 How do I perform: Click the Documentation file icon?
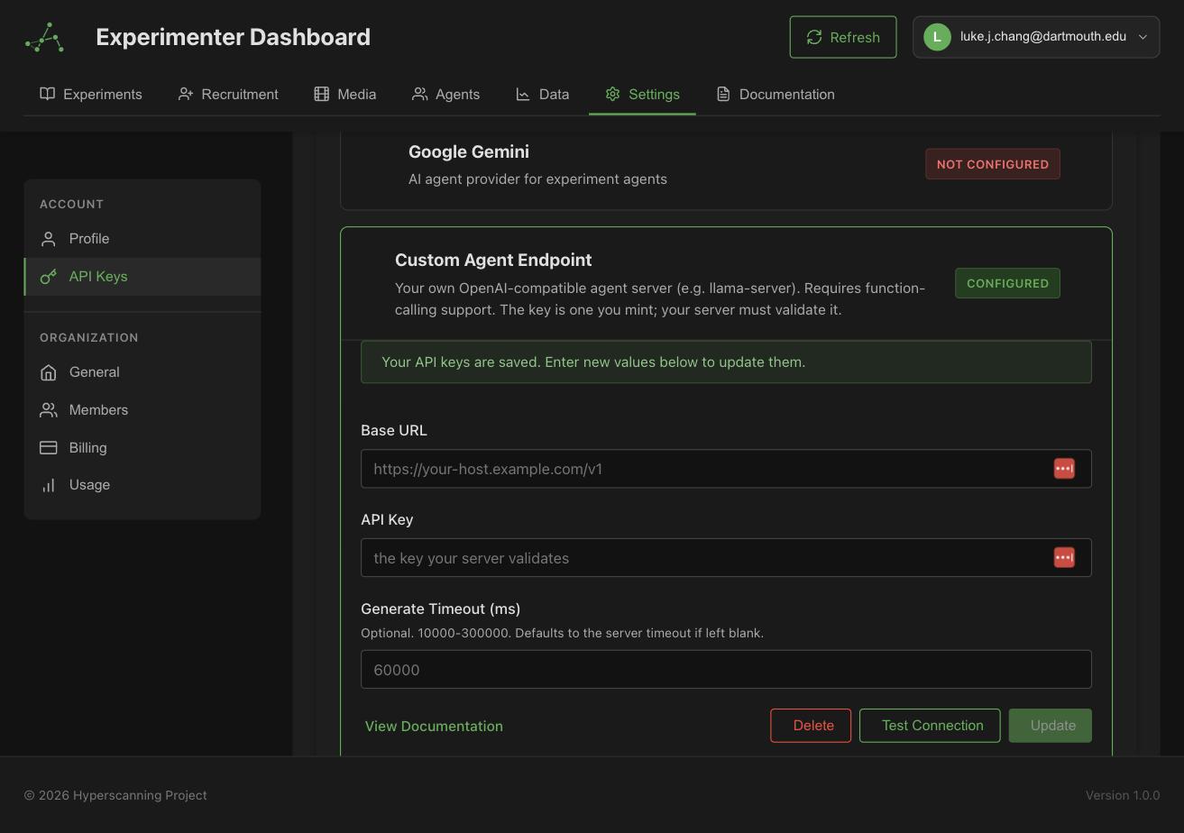tap(723, 94)
